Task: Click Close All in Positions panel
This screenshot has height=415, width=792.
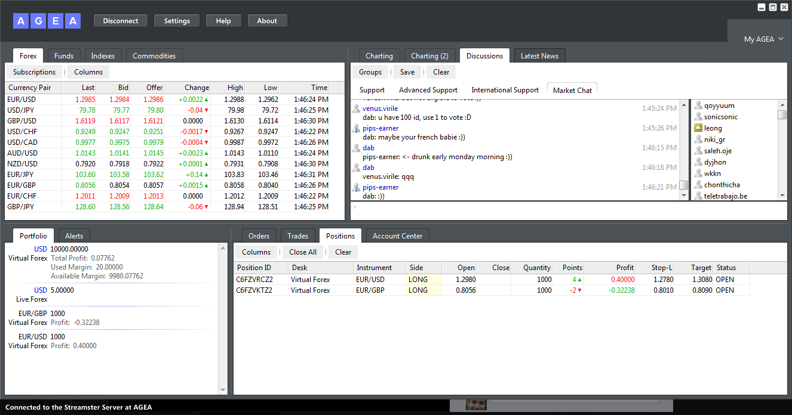Action: [x=303, y=252]
